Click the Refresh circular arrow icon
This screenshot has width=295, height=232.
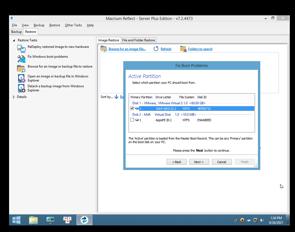pos(156,49)
